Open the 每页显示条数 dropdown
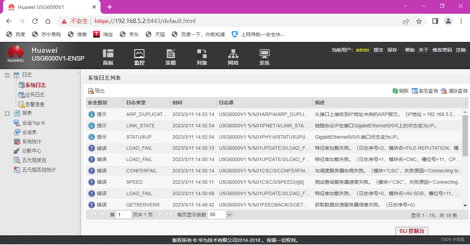This screenshot has height=245, width=470. (x=230, y=215)
